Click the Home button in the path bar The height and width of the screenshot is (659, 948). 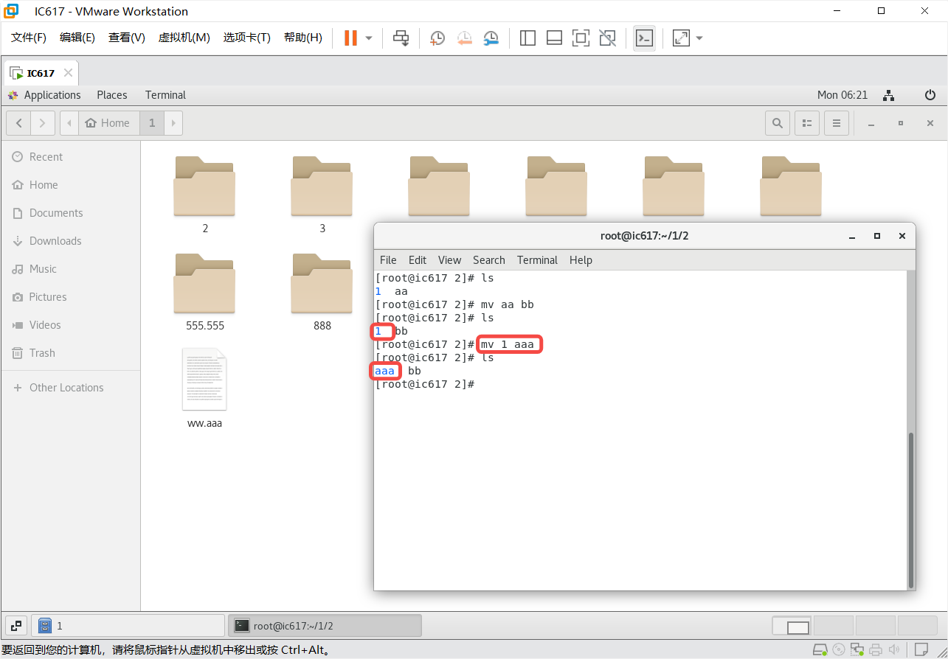pyautogui.click(x=108, y=123)
